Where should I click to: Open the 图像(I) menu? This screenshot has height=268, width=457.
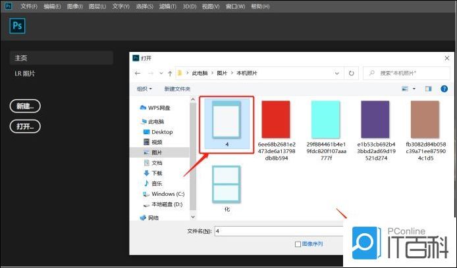click(74, 6)
